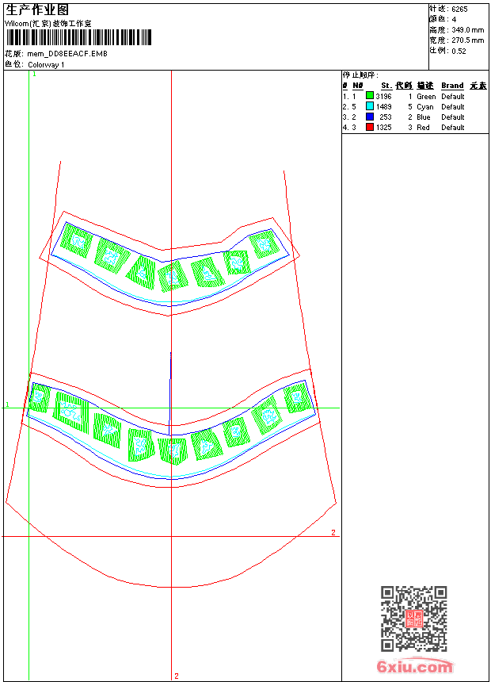Click the scale value 0.52

[459, 51]
